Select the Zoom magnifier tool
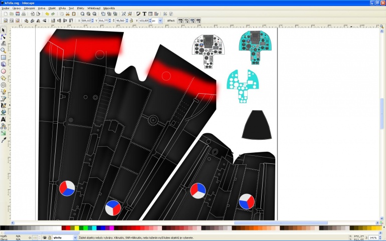 pyautogui.click(x=4, y=51)
